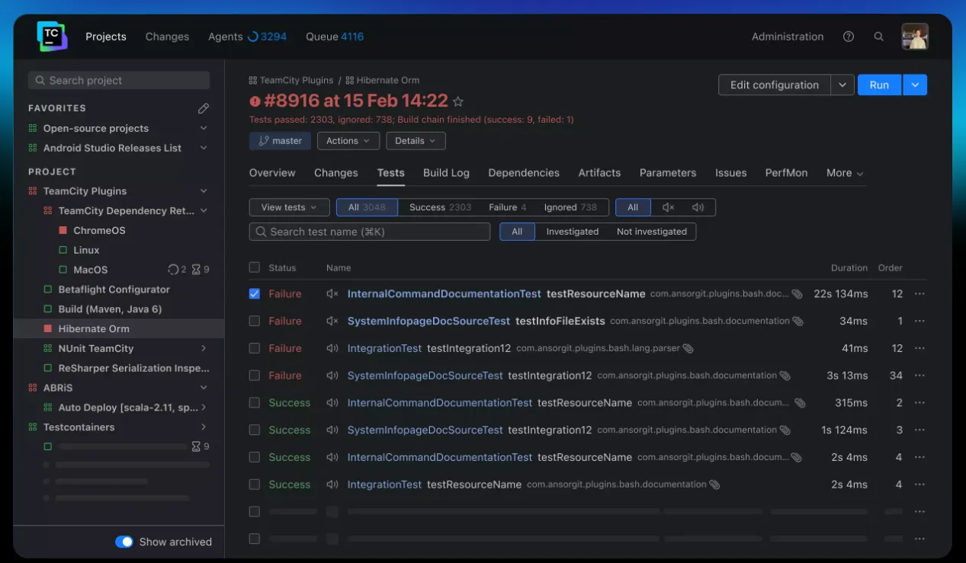Click the paperclip icon on IntegrationTest testResourceName row
This screenshot has height=563, width=966.
714,485
